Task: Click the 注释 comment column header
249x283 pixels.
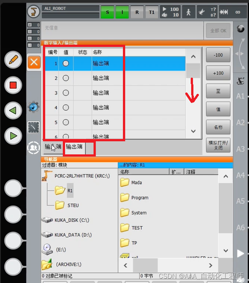Action: pos(201,172)
